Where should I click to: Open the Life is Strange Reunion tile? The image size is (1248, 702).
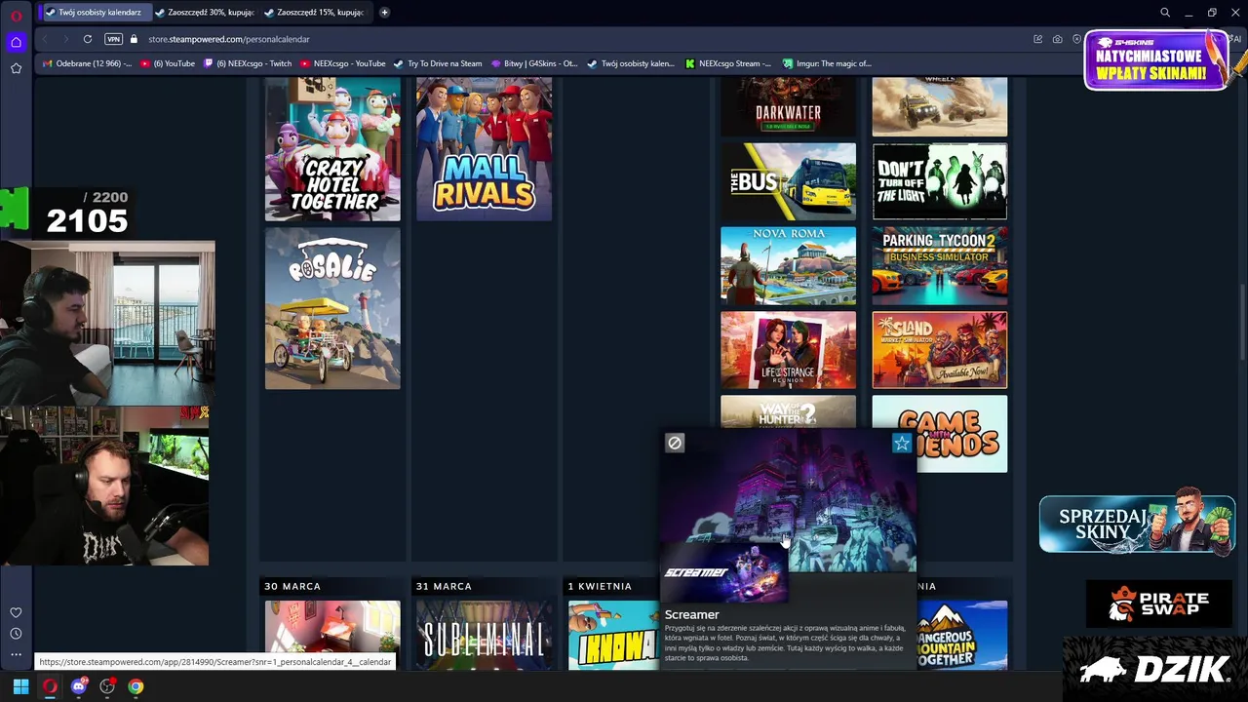[x=788, y=349]
